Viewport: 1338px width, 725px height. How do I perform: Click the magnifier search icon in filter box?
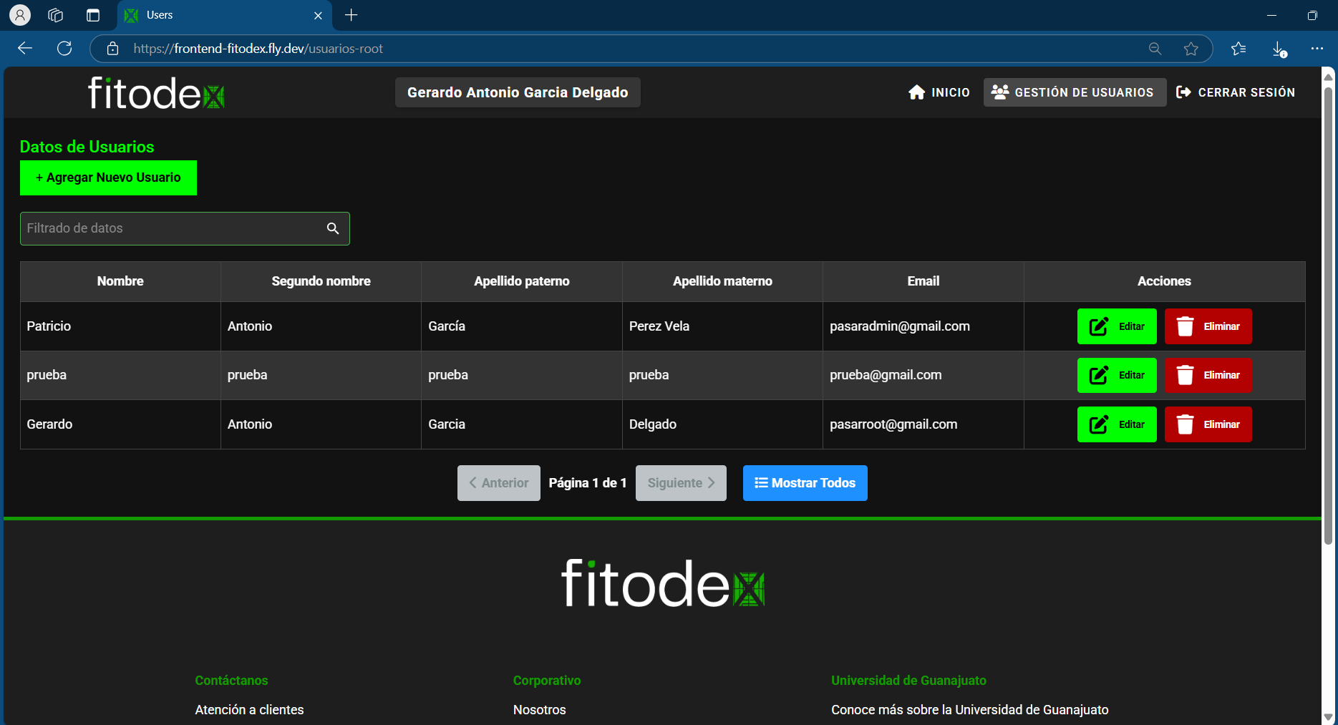[333, 228]
